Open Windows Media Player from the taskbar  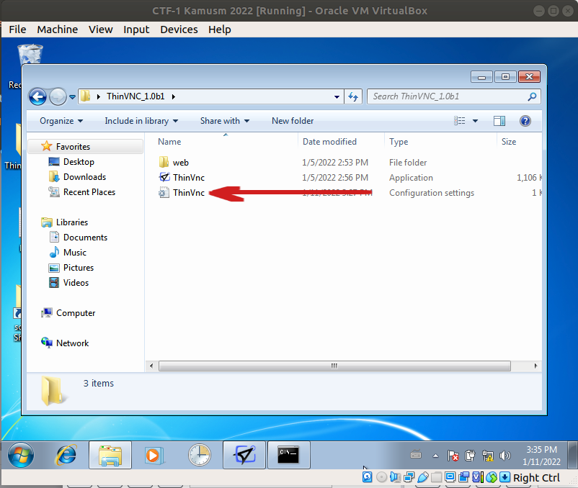(x=154, y=455)
